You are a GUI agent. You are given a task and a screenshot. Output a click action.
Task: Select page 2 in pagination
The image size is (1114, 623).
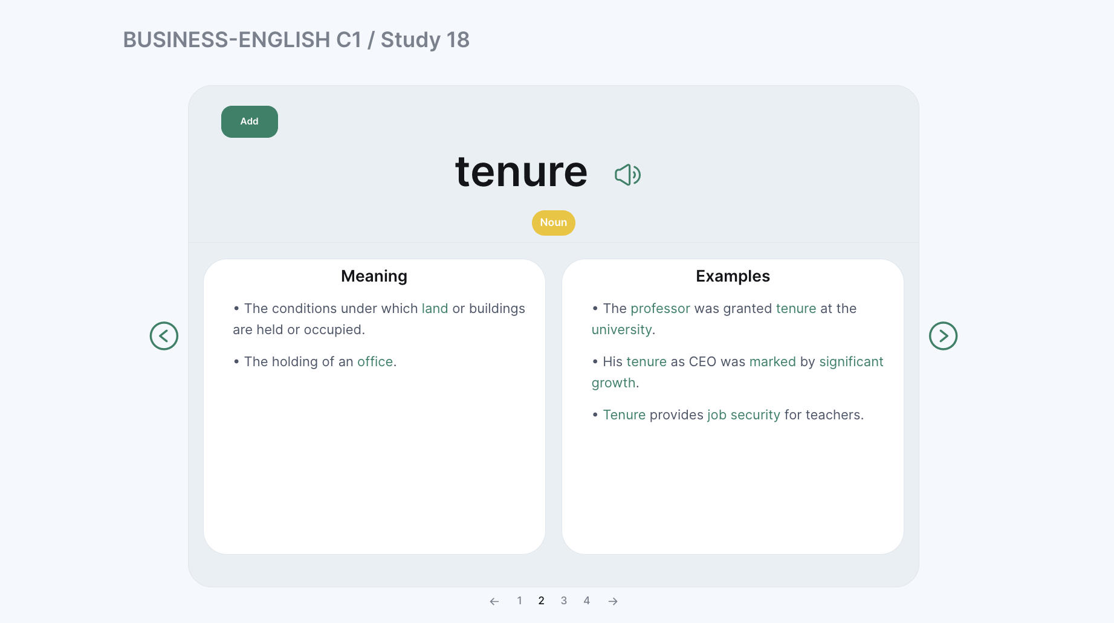pos(541,601)
